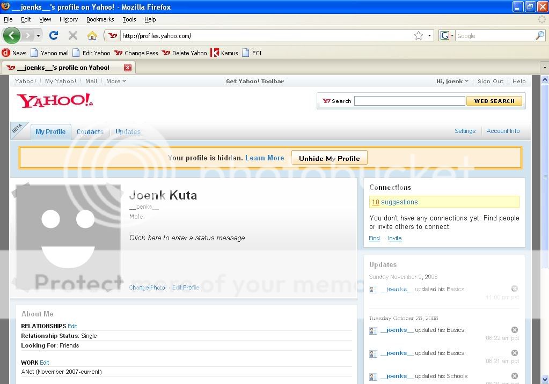Edit the RELATIONSHIPS section
Screen dimensions: 549x384
click(72, 326)
